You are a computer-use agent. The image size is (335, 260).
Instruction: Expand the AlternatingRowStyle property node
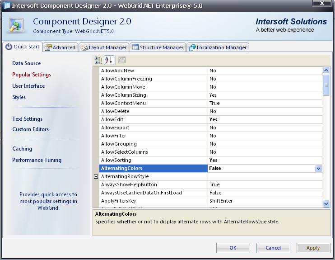point(96,176)
